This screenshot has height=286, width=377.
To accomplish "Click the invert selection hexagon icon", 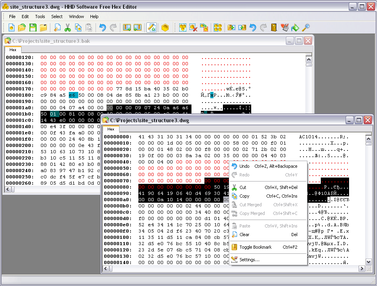I will (x=204, y=27).
